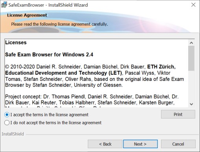Click the InstallShield label

click(x=13, y=134)
